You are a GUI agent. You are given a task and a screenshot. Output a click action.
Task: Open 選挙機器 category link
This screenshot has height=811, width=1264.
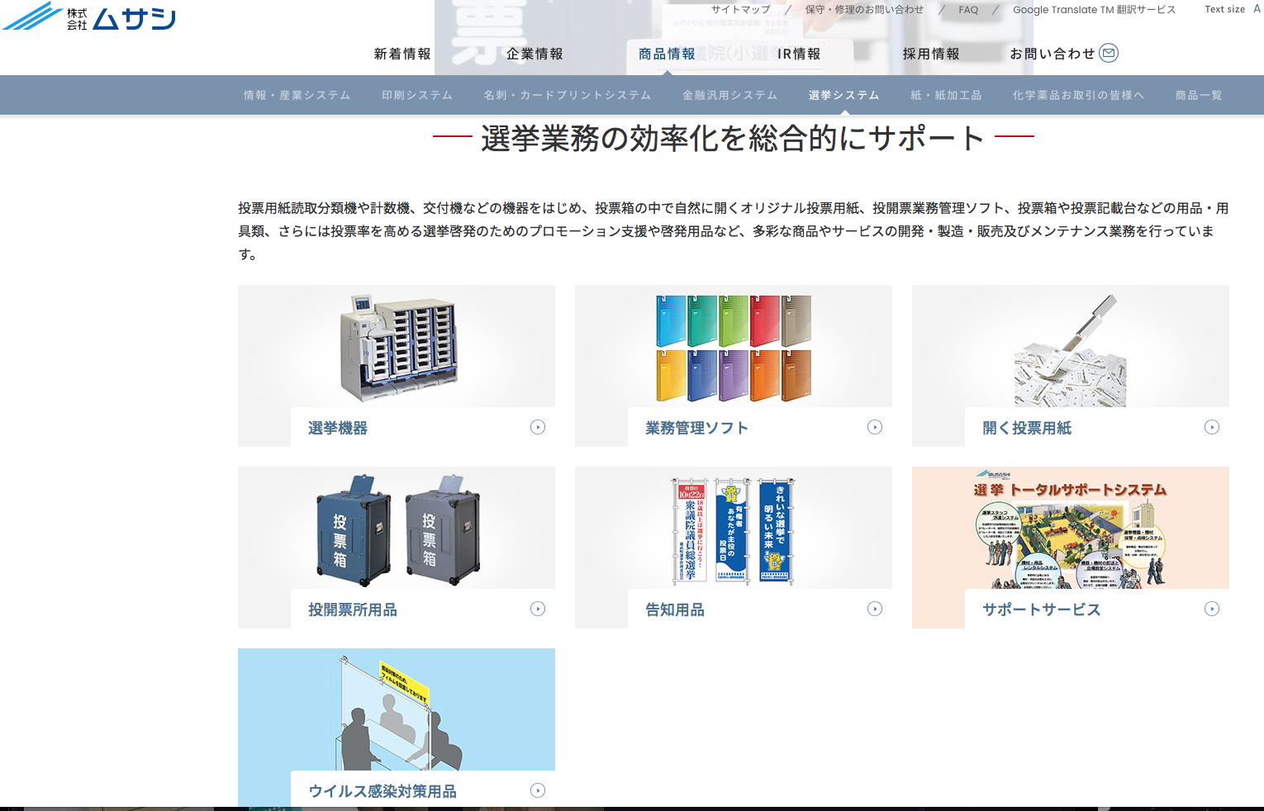click(338, 428)
